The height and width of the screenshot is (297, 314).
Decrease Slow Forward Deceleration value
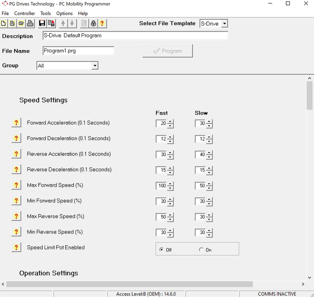(209, 141)
